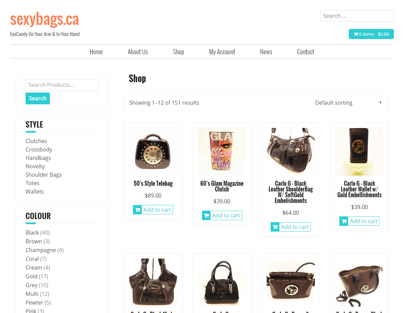Go to the My Account page

click(222, 52)
